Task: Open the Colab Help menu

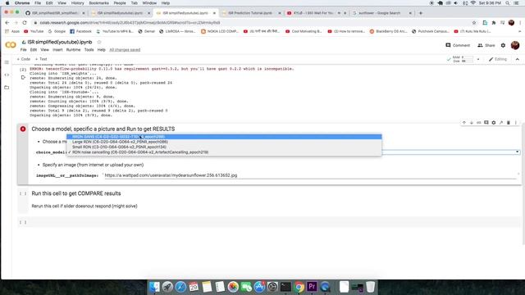Action: 102,50
